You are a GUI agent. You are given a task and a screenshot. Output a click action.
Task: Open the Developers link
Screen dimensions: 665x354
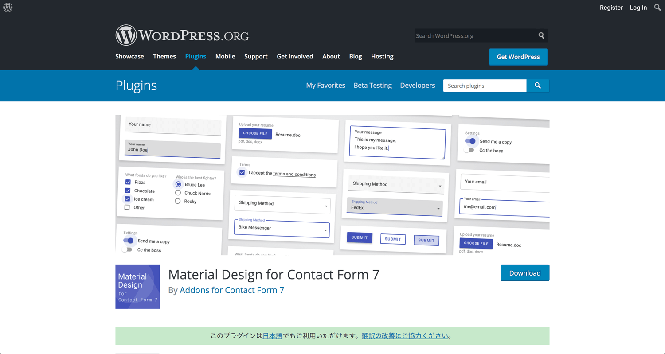click(x=418, y=86)
